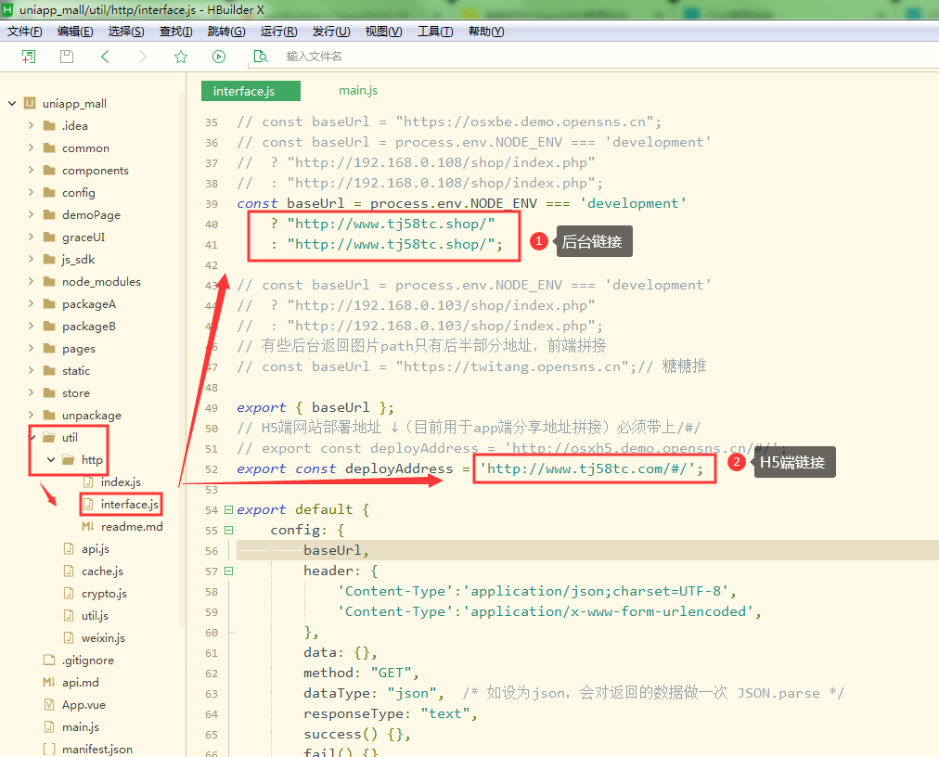The width and height of the screenshot is (939, 757).
Task: Open the 工具(T) menu
Action: pos(435,32)
